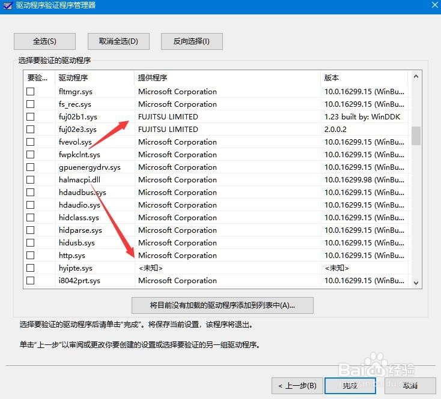Select the http.sys driver name

72,256
